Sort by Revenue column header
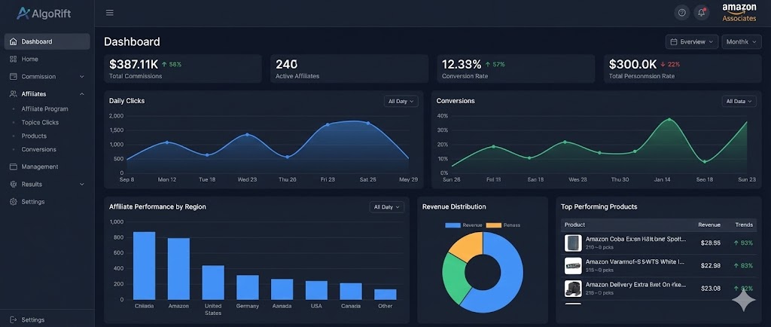The height and width of the screenshot is (327, 771). pyautogui.click(x=709, y=225)
